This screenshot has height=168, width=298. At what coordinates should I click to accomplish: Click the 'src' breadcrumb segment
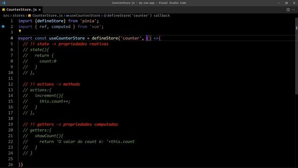click(6, 15)
